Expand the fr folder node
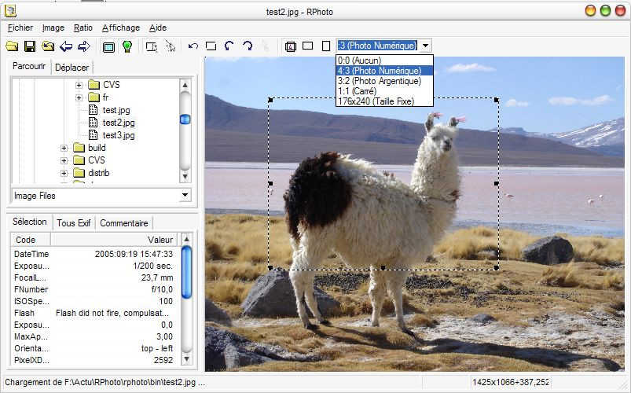631x393 pixels. click(79, 97)
